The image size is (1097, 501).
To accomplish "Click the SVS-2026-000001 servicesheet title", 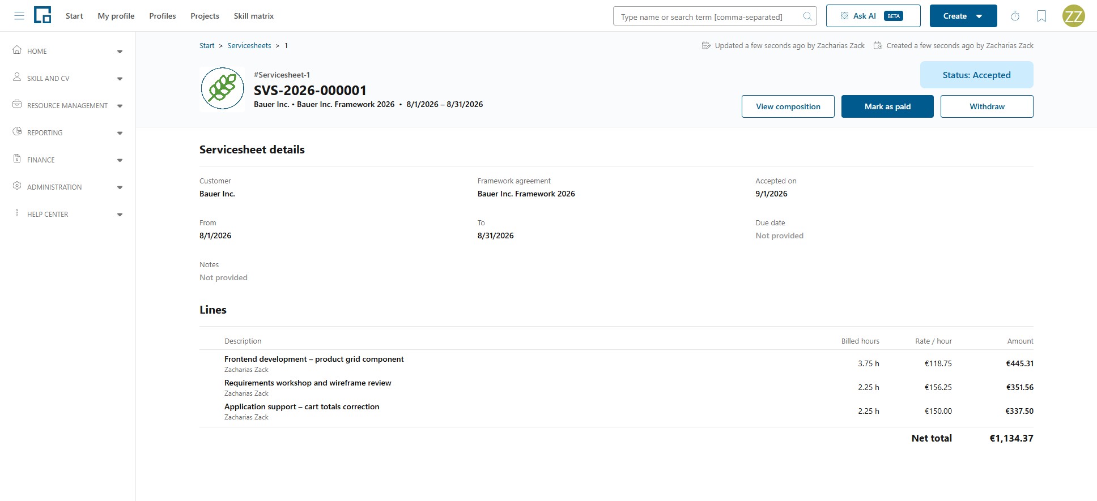I will (310, 90).
